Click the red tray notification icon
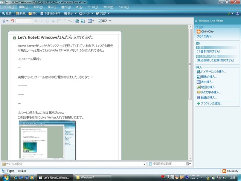The image size is (241, 181). click(163, 176)
